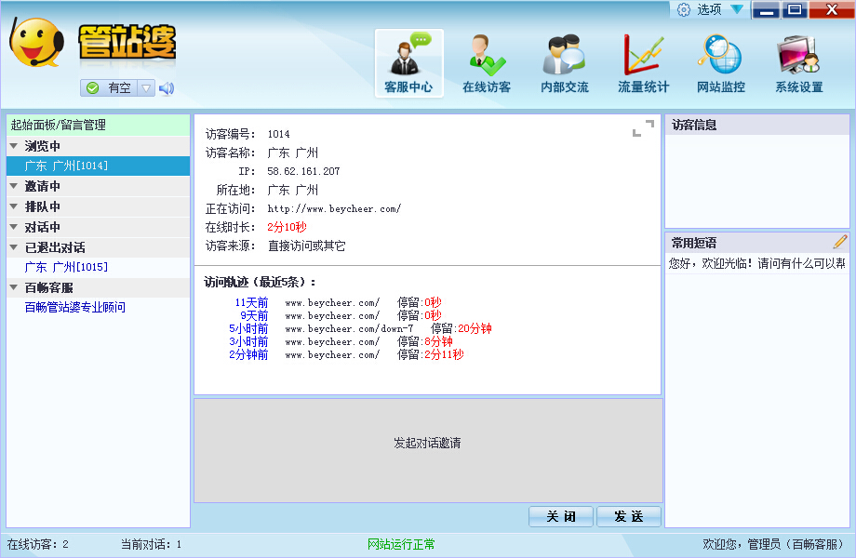856x558 pixels.
Task: Click the 有空 status button
Action: (109, 87)
